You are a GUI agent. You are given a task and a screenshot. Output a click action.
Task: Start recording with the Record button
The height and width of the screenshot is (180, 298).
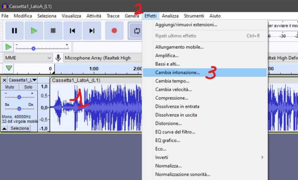click(114, 31)
